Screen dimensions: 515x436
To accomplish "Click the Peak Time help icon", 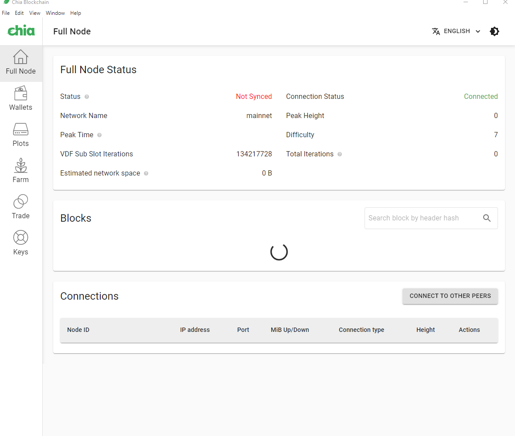I will tap(99, 135).
